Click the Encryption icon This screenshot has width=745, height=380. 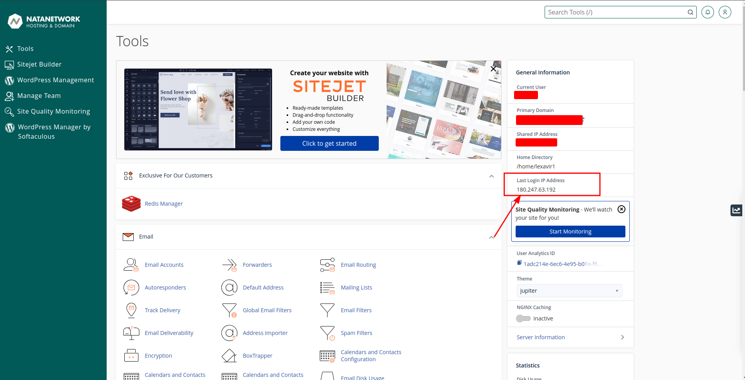pos(131,356)
